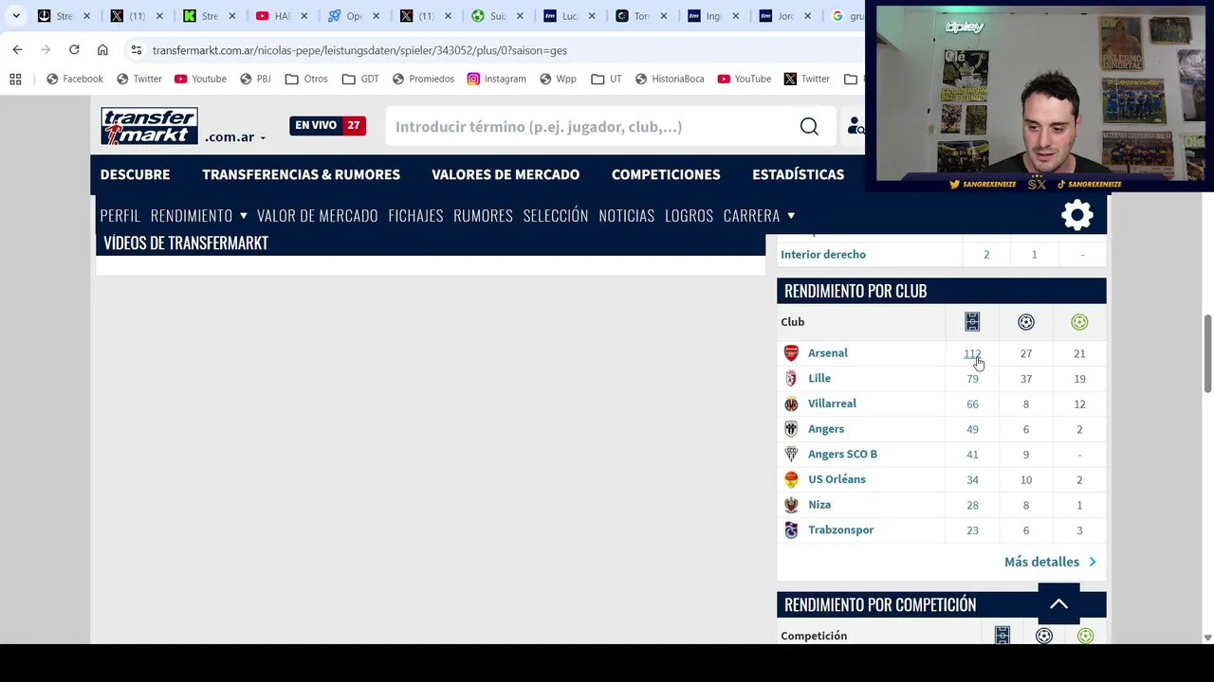Click the search magnifier icon
Viewport: 1214px width, 682px height.
pos(809,127)
